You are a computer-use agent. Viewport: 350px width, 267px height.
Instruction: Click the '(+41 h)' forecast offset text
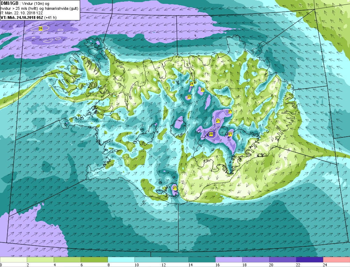50,17
